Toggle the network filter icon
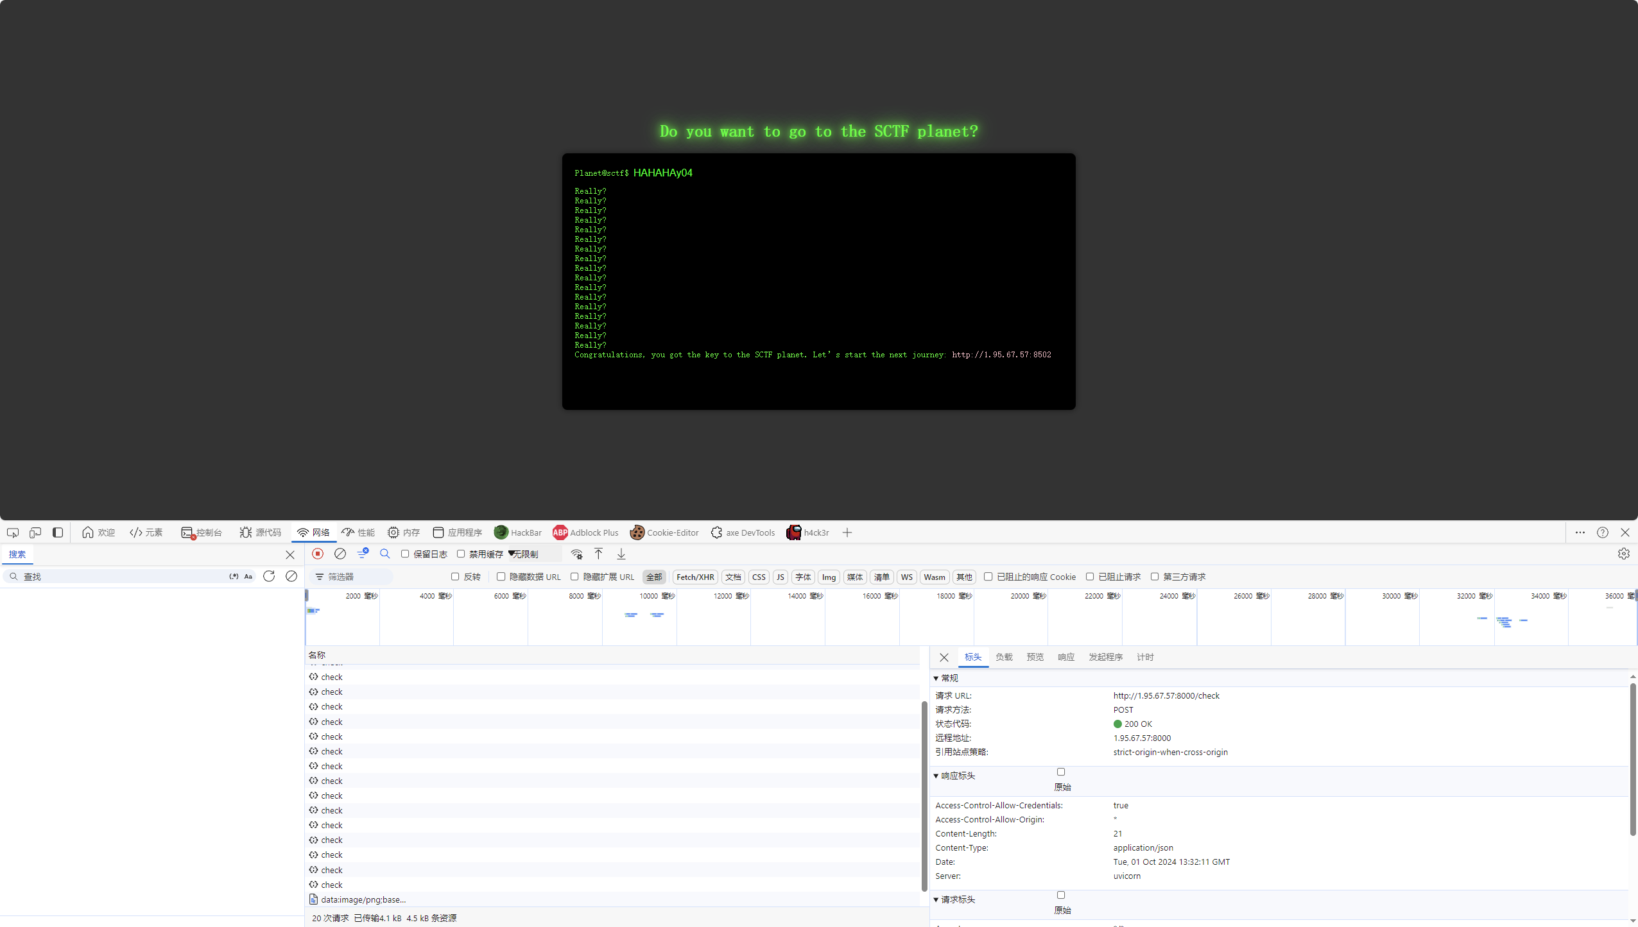 pyautogui.click(x=363, y=553)
